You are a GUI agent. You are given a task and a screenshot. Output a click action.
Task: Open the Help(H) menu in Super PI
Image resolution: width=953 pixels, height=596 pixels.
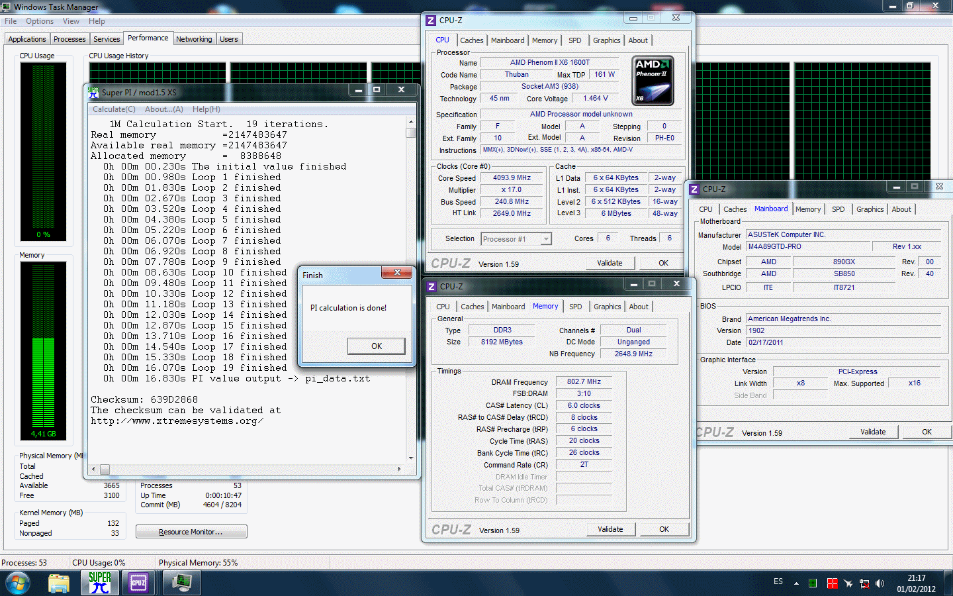coord(206,109)
